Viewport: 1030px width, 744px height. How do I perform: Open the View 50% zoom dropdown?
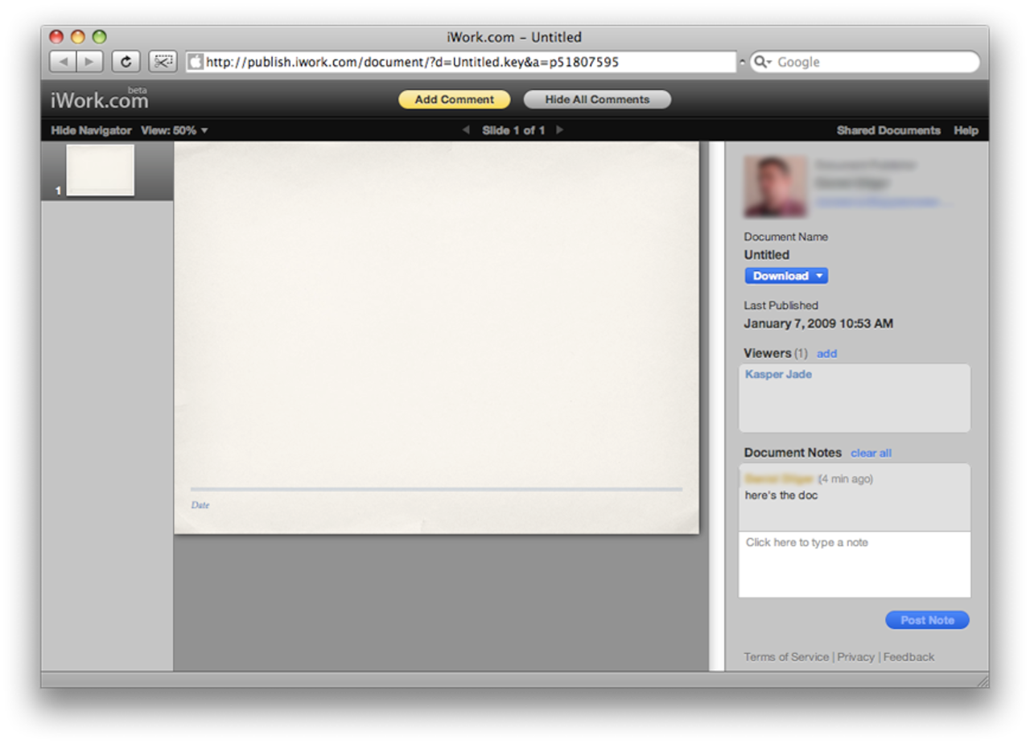click(x=175, y=129)
